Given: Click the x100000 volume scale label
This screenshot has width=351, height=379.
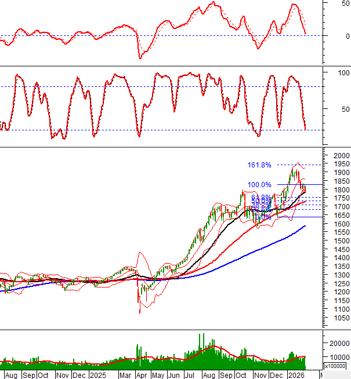Looking at the screenshot, I should (x=335, y=366).
